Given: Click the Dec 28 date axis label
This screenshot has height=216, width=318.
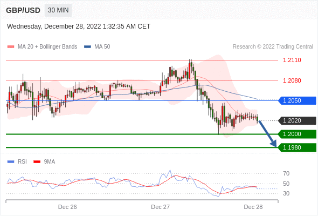Looking at the screenshot, I should [x=253, y=207].
